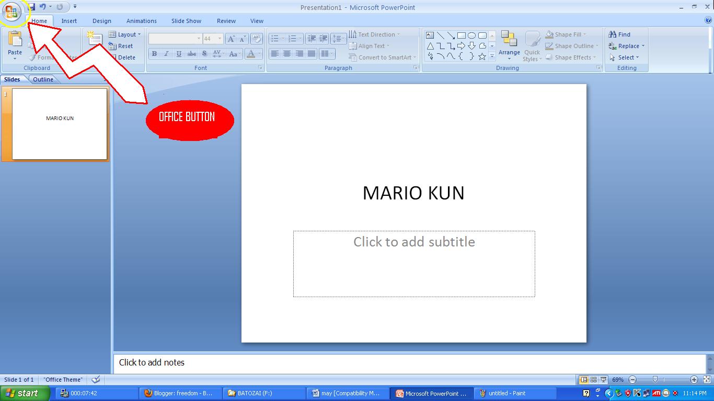Switch to the Outline tab

tap(43, 79)
